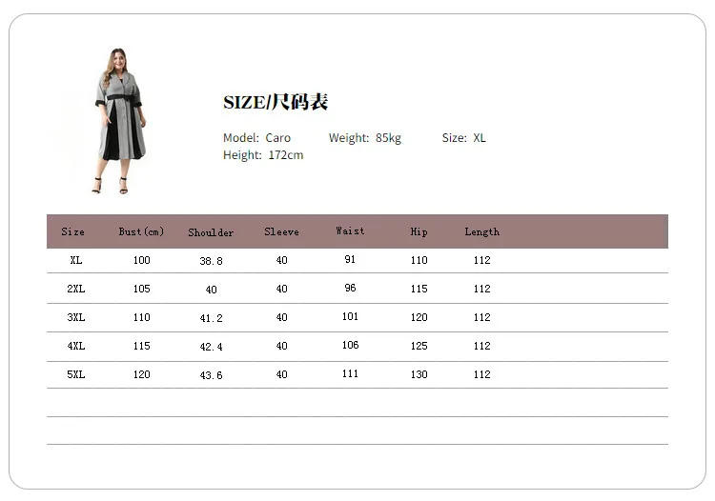Click hip value '115' in 2XL row

click(419, 290)
